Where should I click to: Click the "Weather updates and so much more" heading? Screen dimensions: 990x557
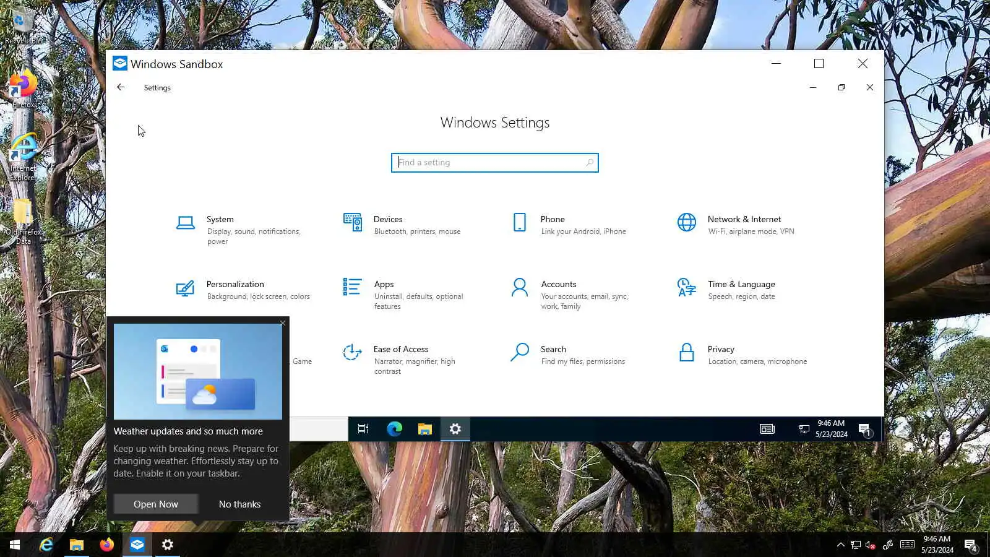point(188,431)
